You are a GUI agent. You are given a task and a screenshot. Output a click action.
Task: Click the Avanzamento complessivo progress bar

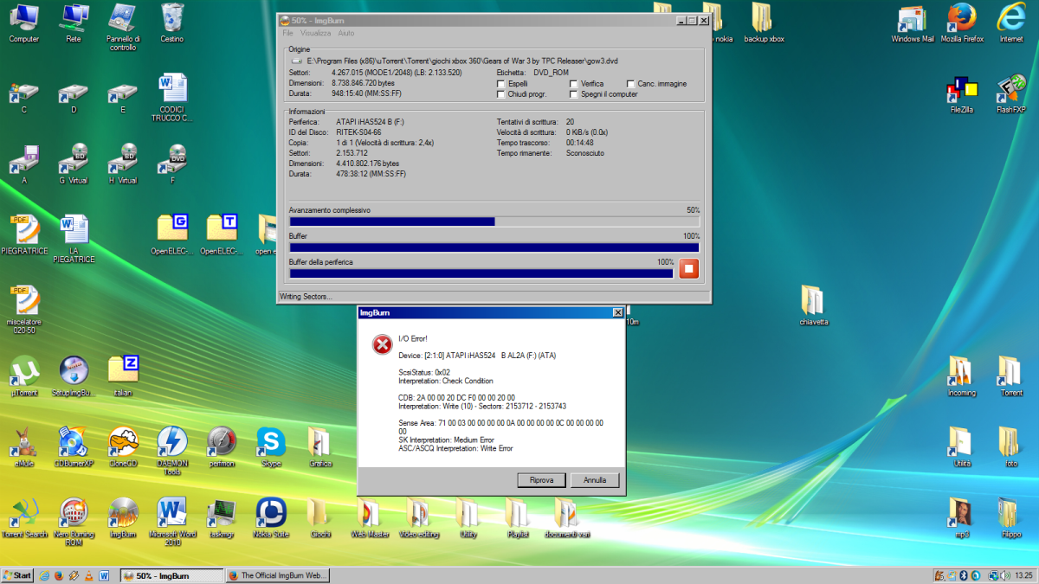click(494, 221)
